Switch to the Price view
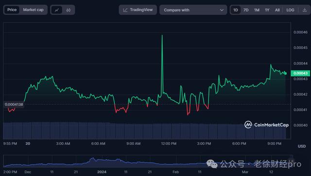This screenshot has width=311, height=176. pyautogui.click(x=12, y=10)
